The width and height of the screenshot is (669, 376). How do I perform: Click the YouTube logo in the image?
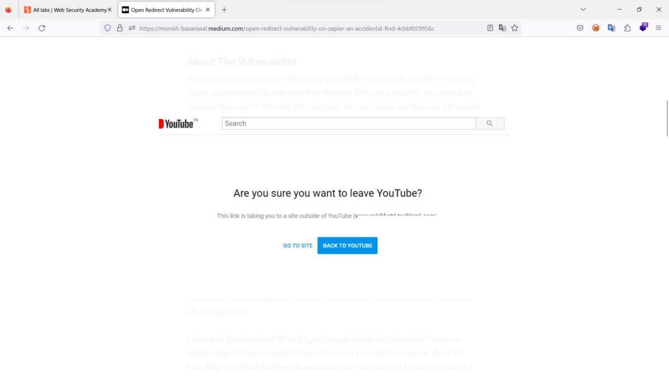tap(178, 124)
